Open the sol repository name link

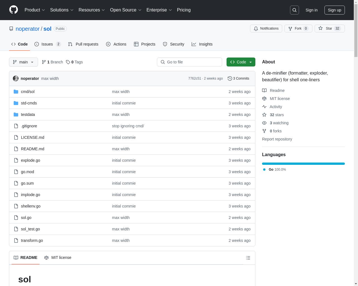[47, 29]
